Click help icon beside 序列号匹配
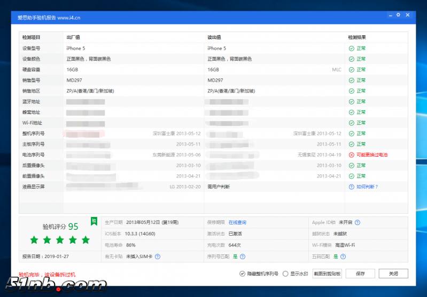This screenshot has width=427, height=297. click(x=243, y=256)
